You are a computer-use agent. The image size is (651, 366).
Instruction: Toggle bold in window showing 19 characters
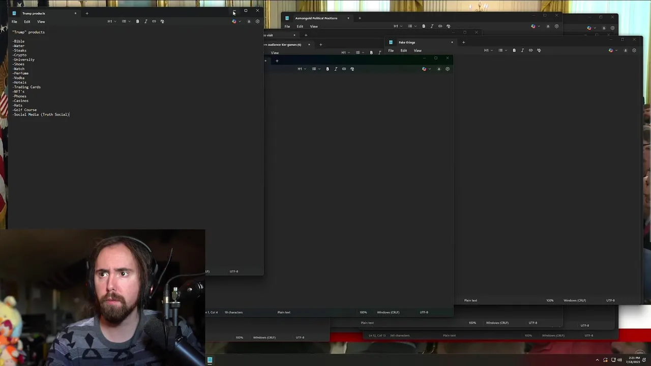coord(328,69)
